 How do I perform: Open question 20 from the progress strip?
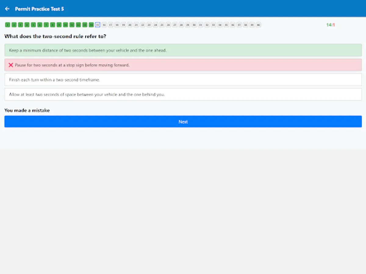tap(130, 25)
